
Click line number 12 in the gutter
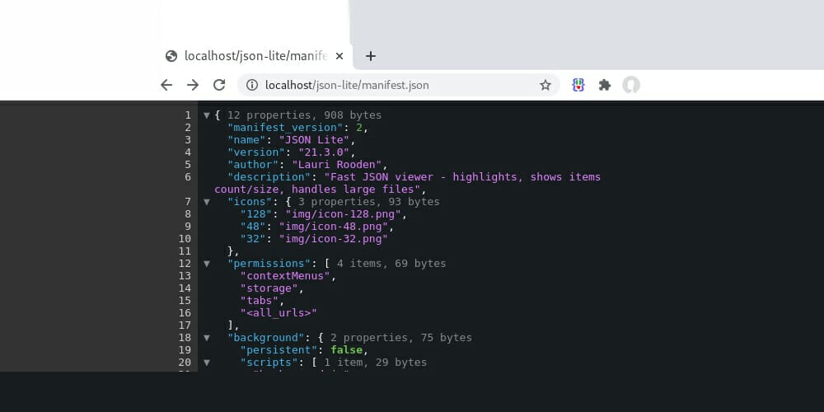click(185, 264)
